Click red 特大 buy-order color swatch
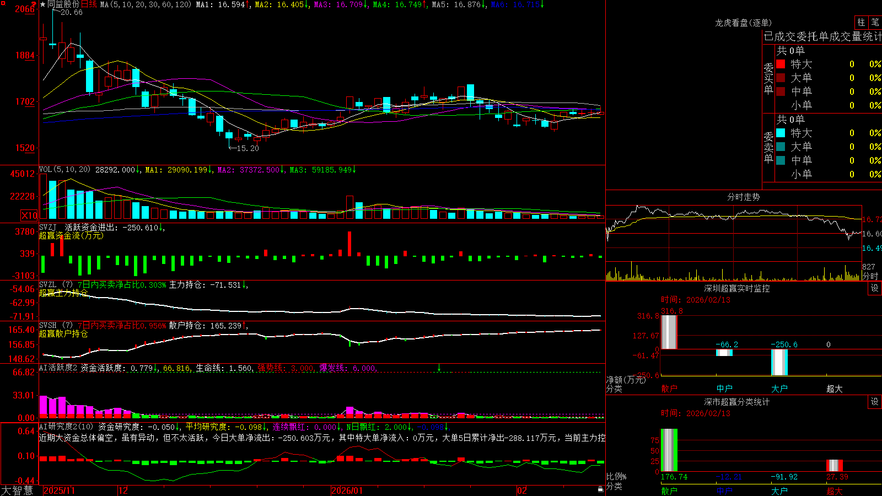 (x=781, y=64)
